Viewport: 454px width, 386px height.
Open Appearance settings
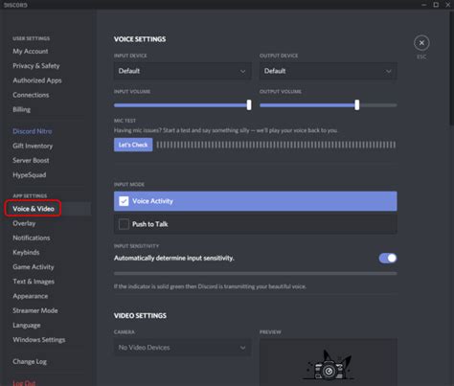pos(31,296)
